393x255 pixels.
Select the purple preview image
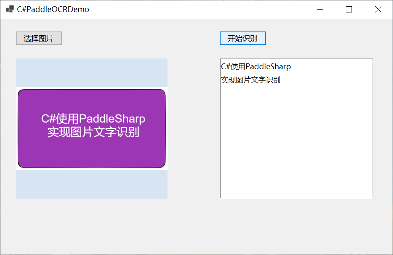pyautogui.click(x=92, y=129)
